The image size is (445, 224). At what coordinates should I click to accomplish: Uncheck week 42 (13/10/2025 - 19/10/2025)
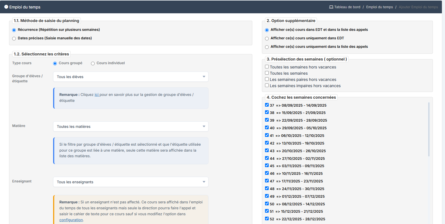pos(267,143)
